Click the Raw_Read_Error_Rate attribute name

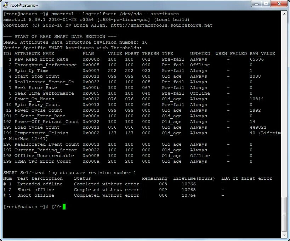point(41,60)
